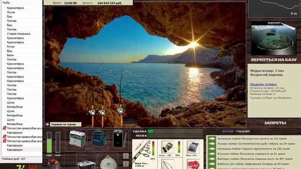This screenshot has height=169, width=301.
Task: Click Рыбаков на базе: 2 text
Action: click(x=262, y=94)
